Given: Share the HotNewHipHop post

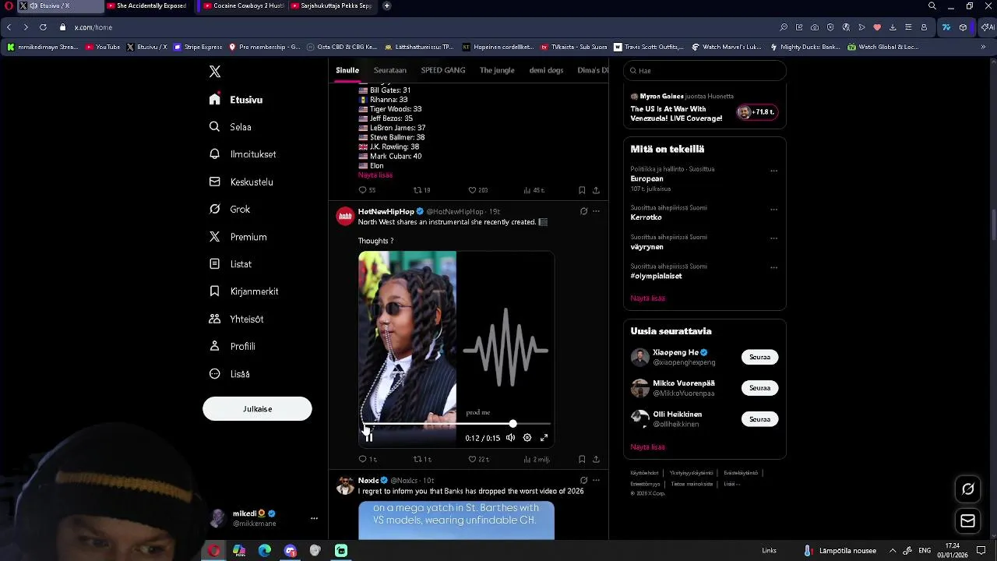Looking at the screenshot, I should (x=596, y=460).
